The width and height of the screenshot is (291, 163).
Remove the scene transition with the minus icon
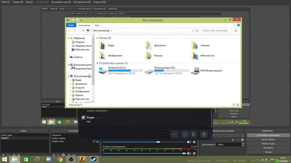point(238,140)
